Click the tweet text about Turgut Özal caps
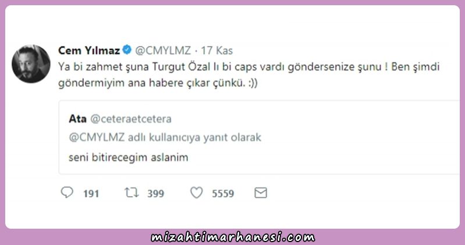Image resolution: width=465 pixels, height=245 pixels. pyautogui.click(x=249, y=74)
